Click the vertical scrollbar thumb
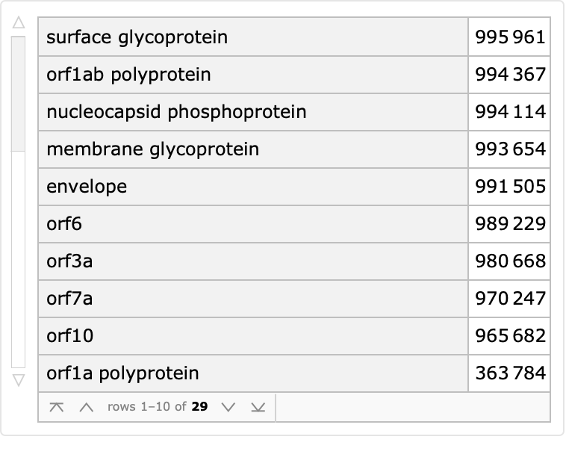 19,93
